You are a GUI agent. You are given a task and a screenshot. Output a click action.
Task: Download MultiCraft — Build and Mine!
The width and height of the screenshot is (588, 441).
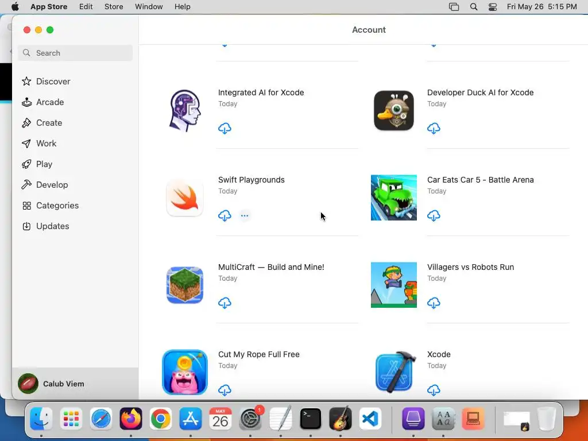click(x=225, y=303)
